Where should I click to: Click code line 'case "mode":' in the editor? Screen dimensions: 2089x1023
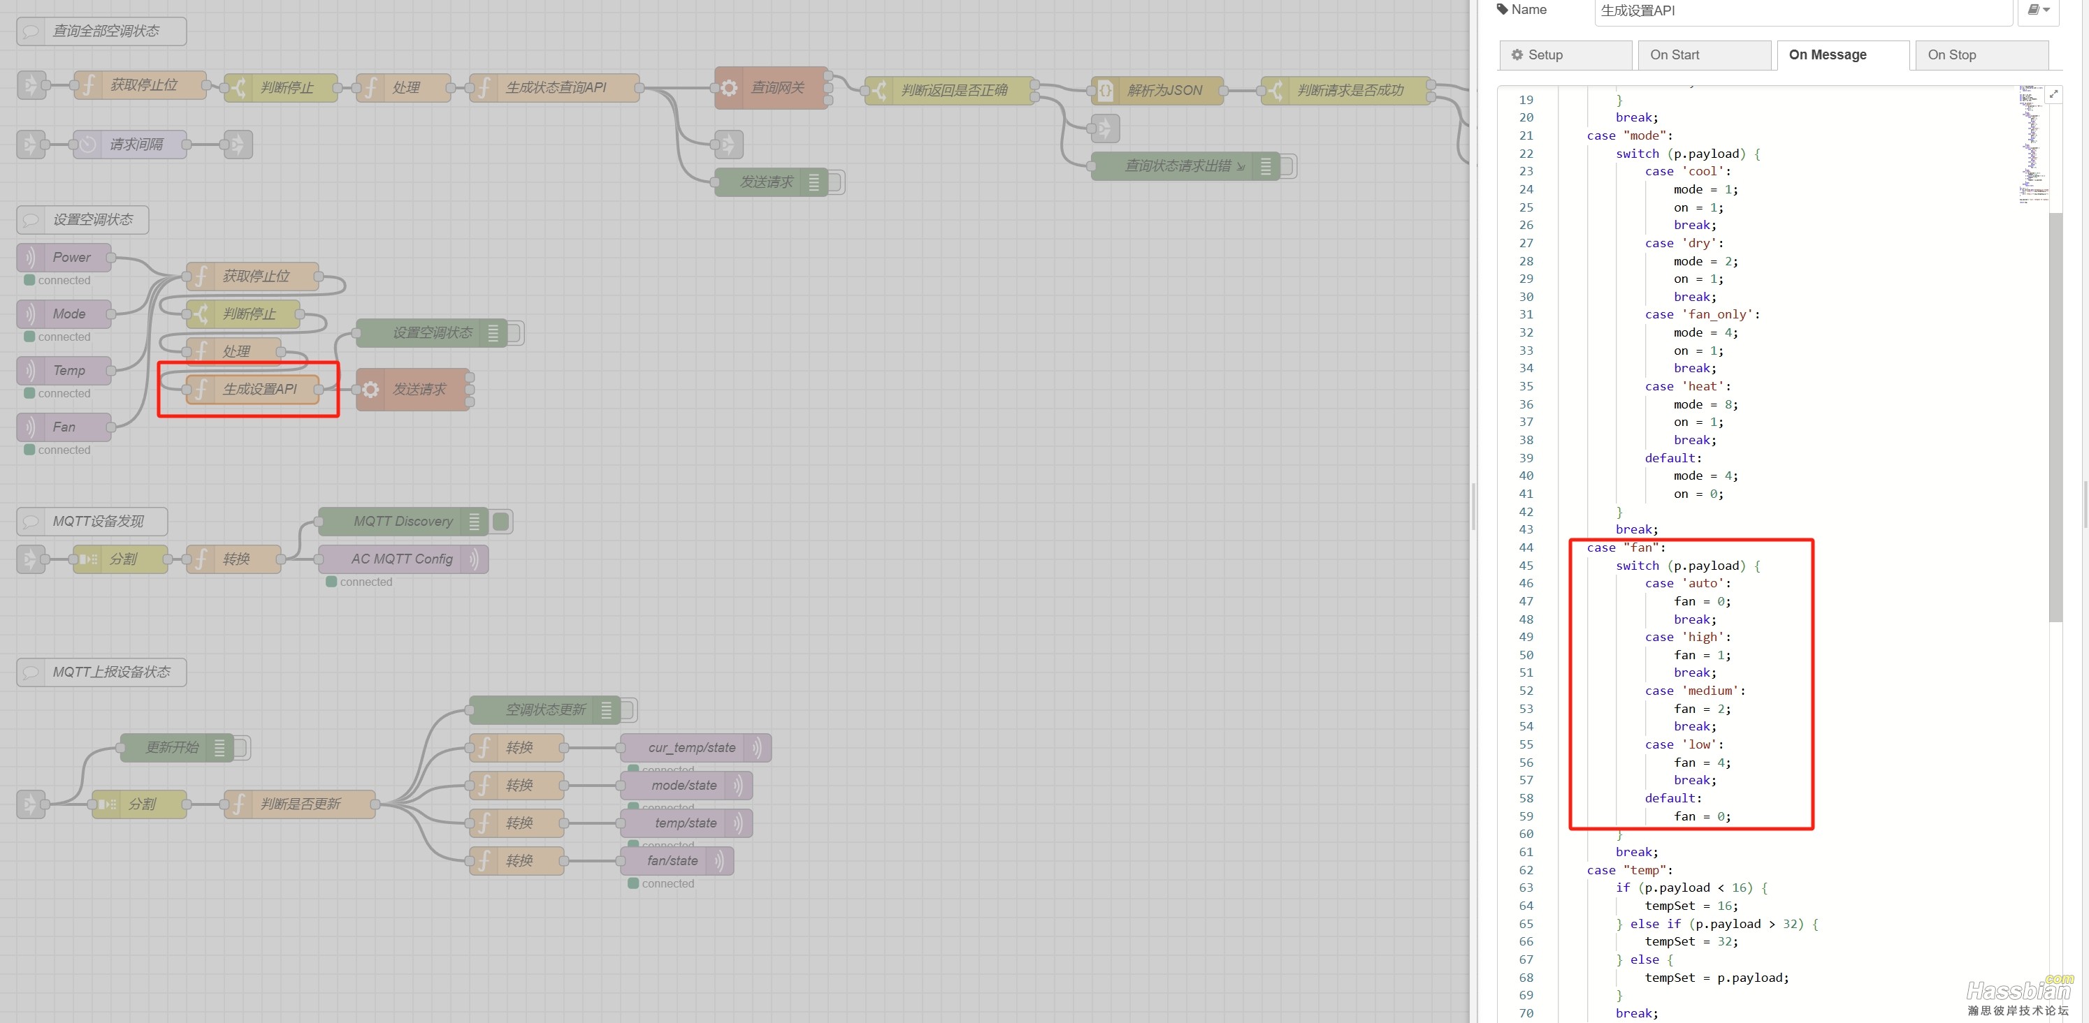click(1629, 135)
